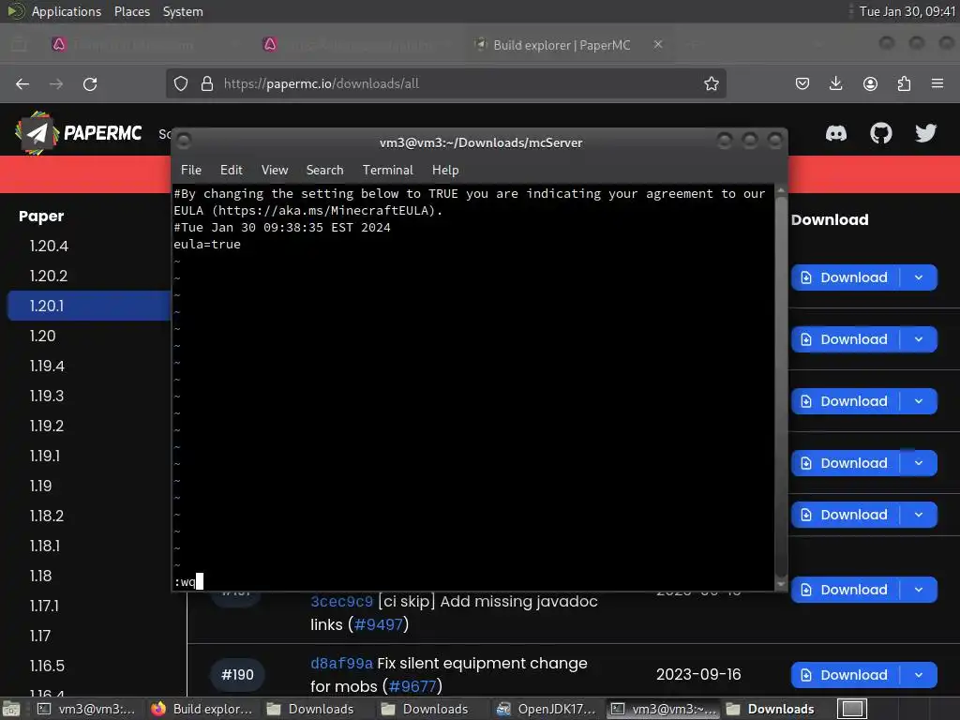Image resolution: width=960 pixels, height=720 pixels.
Task: Open PaperMC Twitter icon link
Action: tap(925, 133)
